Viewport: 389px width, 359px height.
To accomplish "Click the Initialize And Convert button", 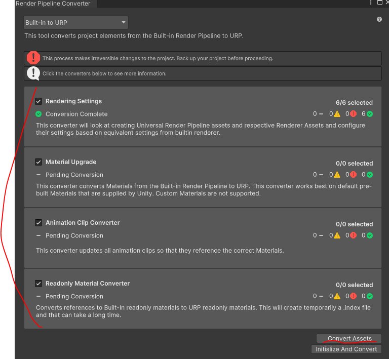I will pos(346,349).
